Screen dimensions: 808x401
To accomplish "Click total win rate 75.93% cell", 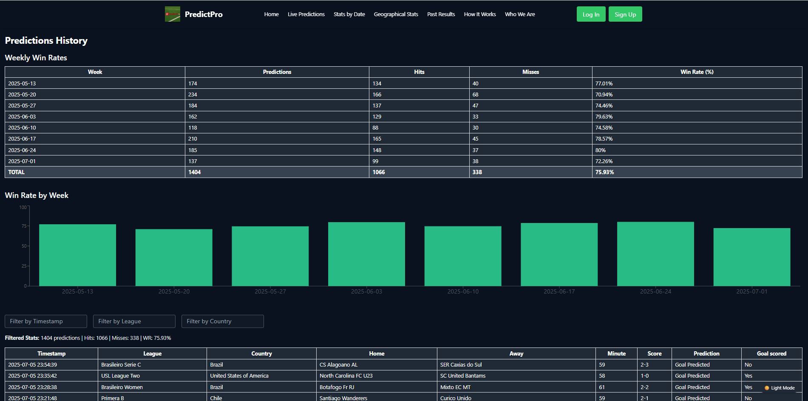I will [x=697, y=172].
